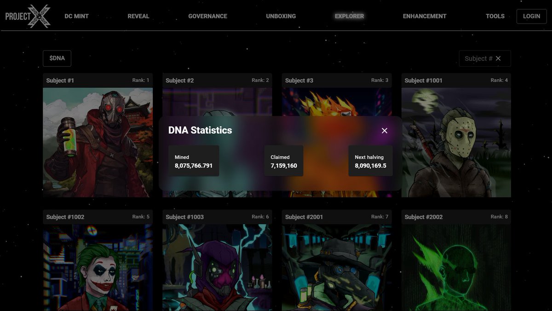This screenshot has width=552, height=311.
Task: Click the Subject #2002 title text
Action: (x=424, y=217)
